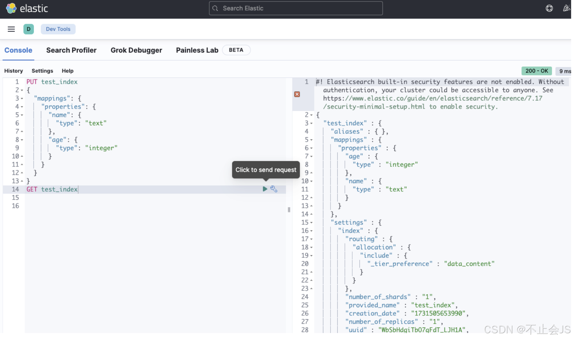Click empty editor line 15
This screenshot has width=572, height=339.
point(155,198)
